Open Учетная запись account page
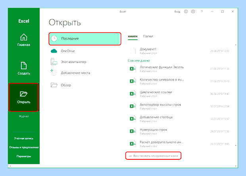Screen dimensions: 246x176 pos(24,138)
